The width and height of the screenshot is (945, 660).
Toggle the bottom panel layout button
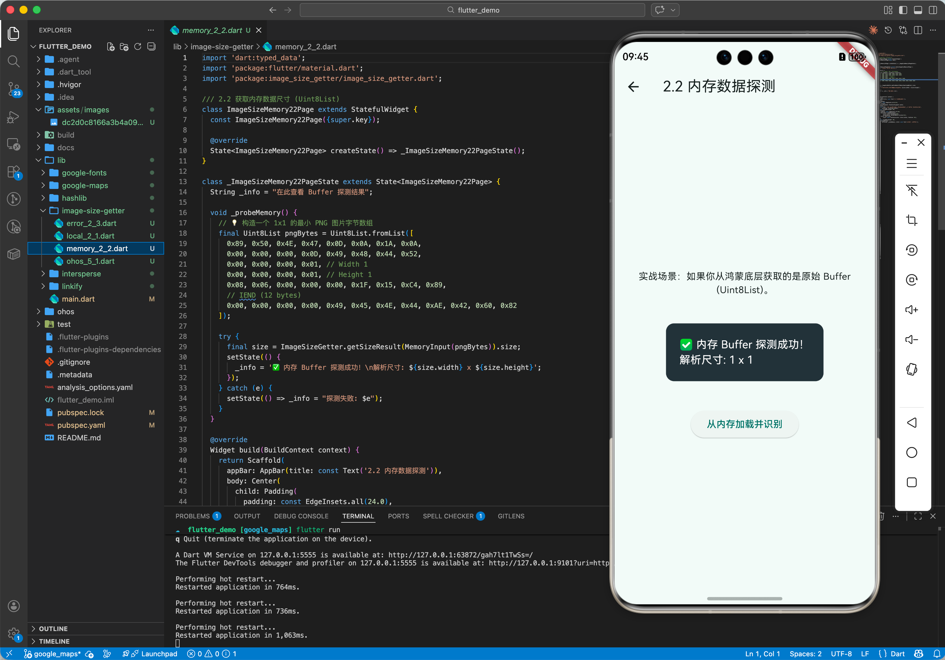pos(918,10)
